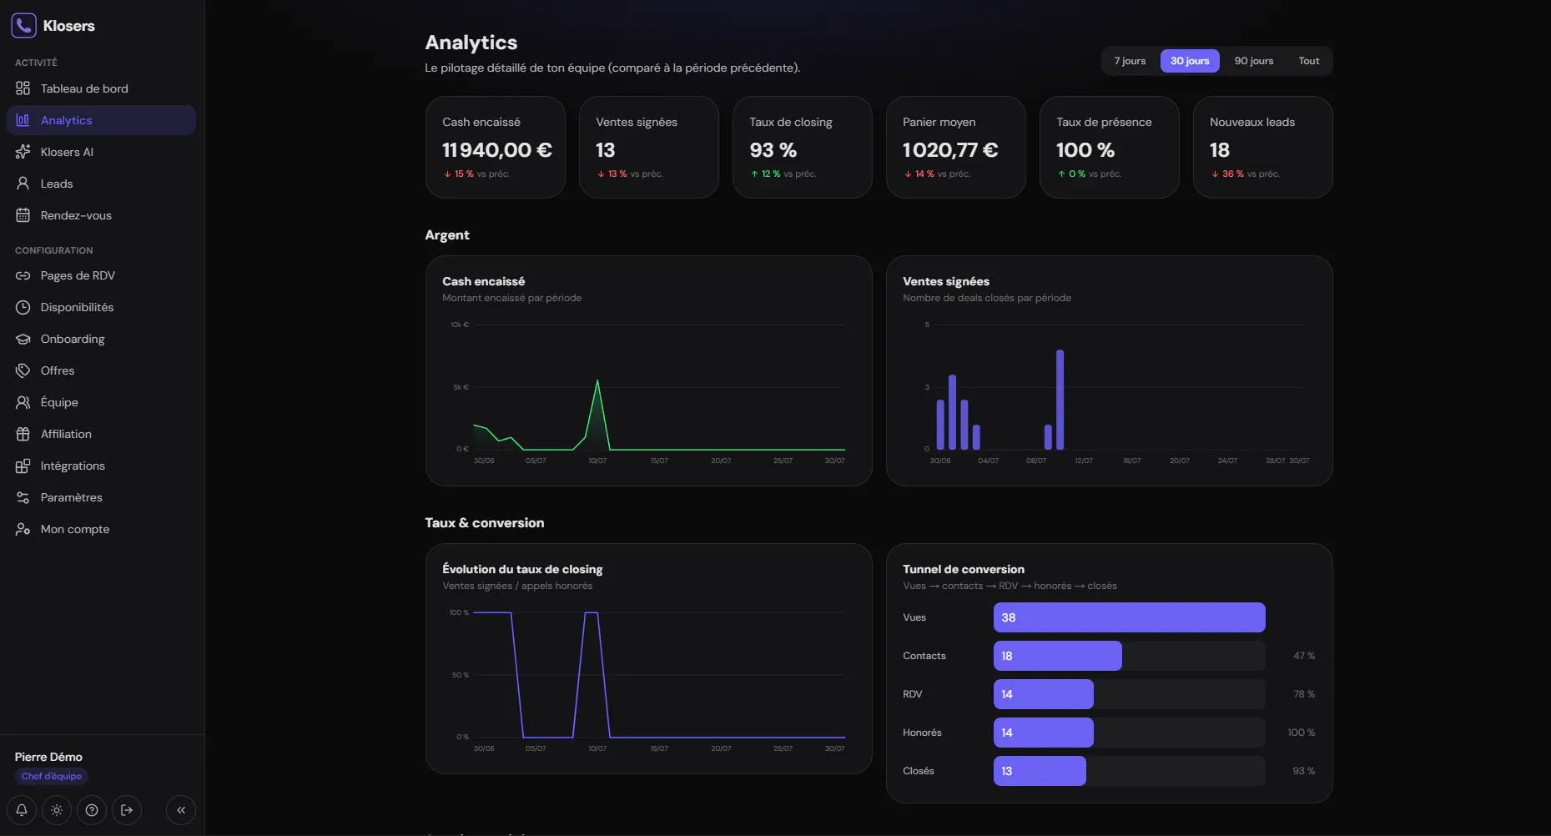This screenshot has width=1551, height=836.
Task: Open the Intégrations page
Action: point(101,466)
